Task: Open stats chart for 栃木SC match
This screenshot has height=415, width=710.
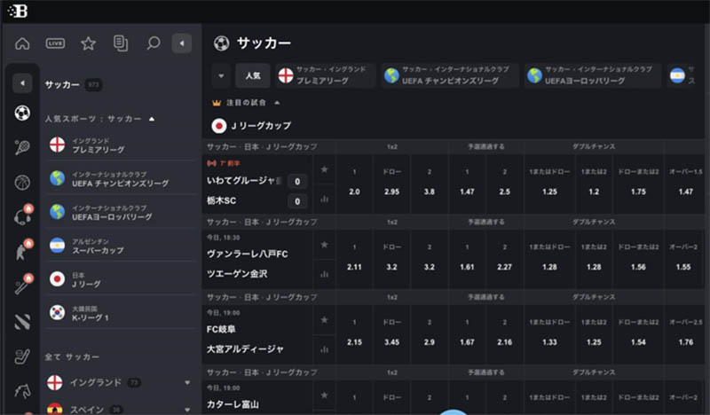Action: tap(324, 200)
